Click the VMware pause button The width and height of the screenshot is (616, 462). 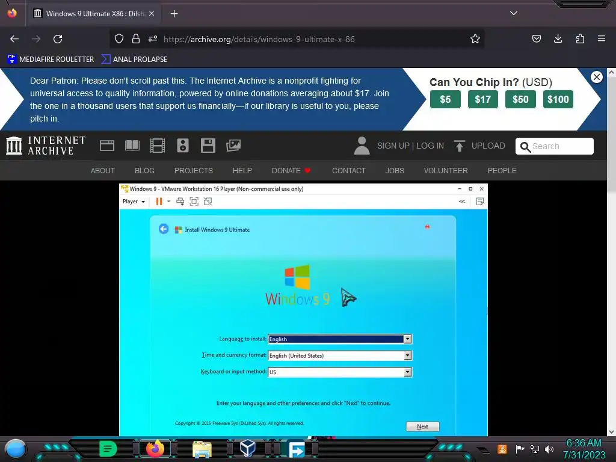tap(159, 202)
